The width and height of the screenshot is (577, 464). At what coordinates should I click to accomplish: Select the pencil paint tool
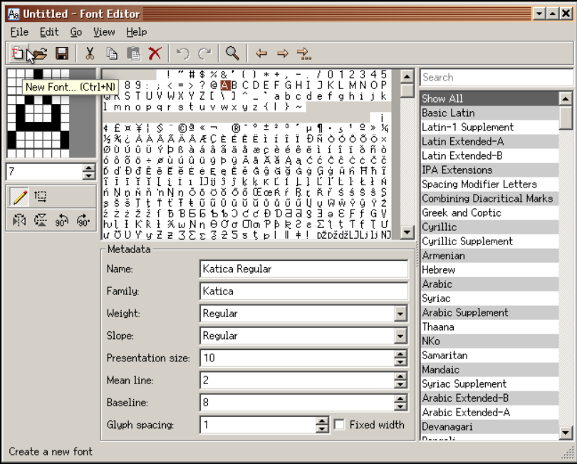click(19, 197)
